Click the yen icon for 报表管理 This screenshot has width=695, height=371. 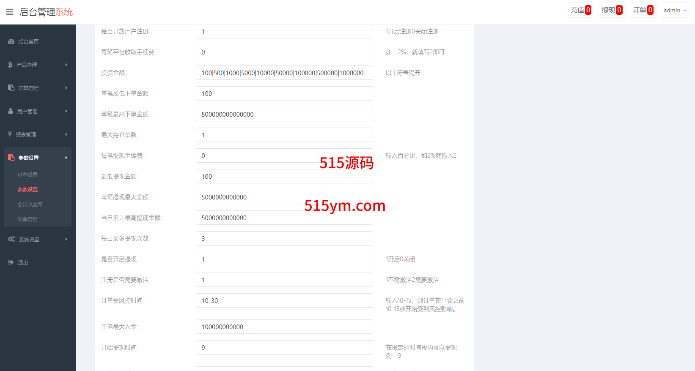10,134
